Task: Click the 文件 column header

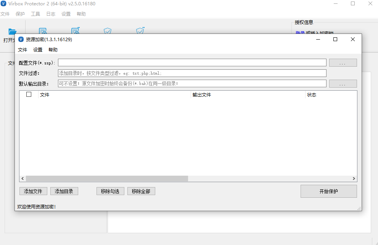Action: 114,94
